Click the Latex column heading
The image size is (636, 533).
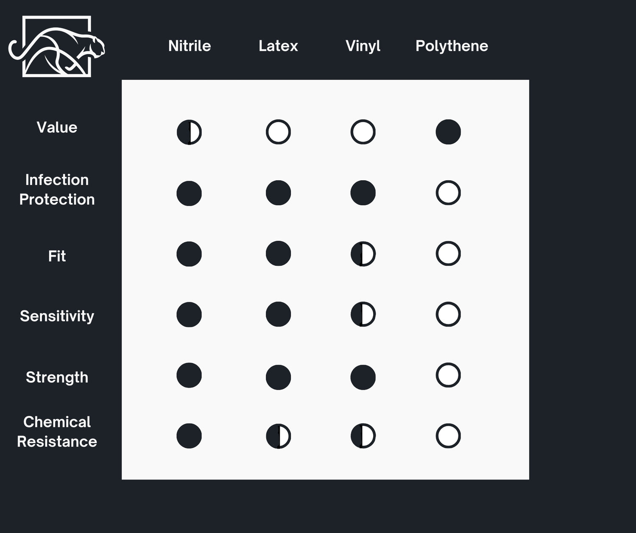click(278, 46)
